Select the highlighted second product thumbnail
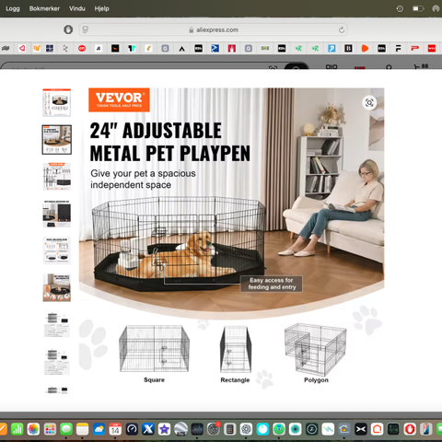The image size is (442, 442). click(x=57, y=140)
